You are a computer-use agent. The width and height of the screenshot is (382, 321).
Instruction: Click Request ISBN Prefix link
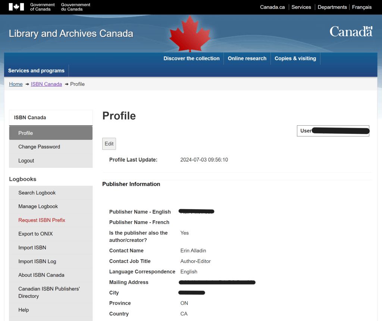(42, 220)
